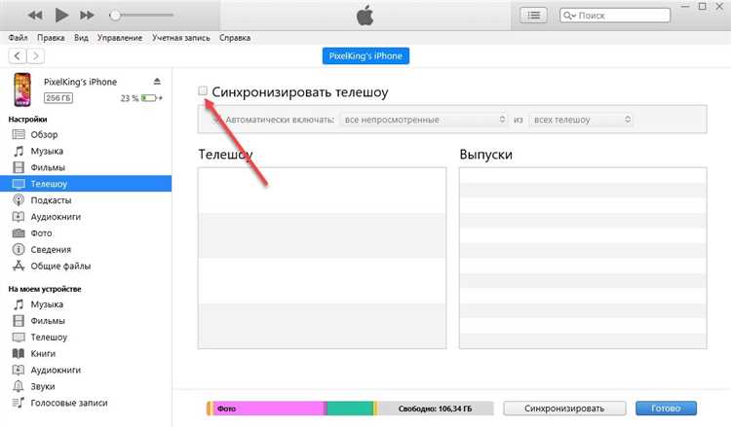Click the Play button

(x=61, y=16)
